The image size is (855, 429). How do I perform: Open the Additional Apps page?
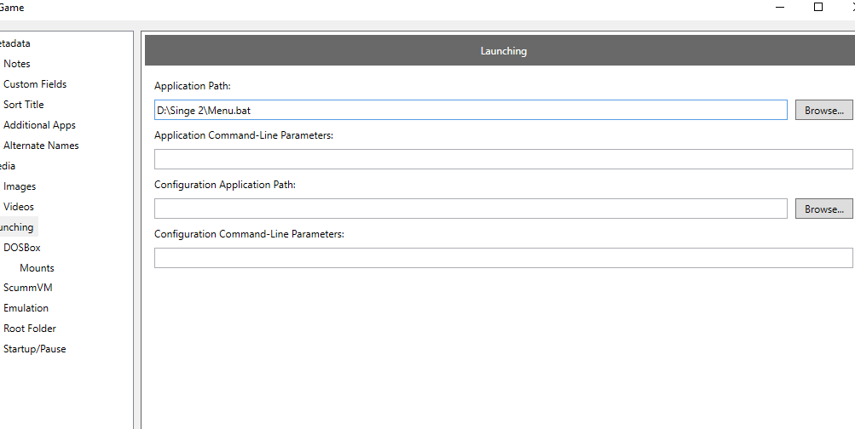tap(39, 125)
